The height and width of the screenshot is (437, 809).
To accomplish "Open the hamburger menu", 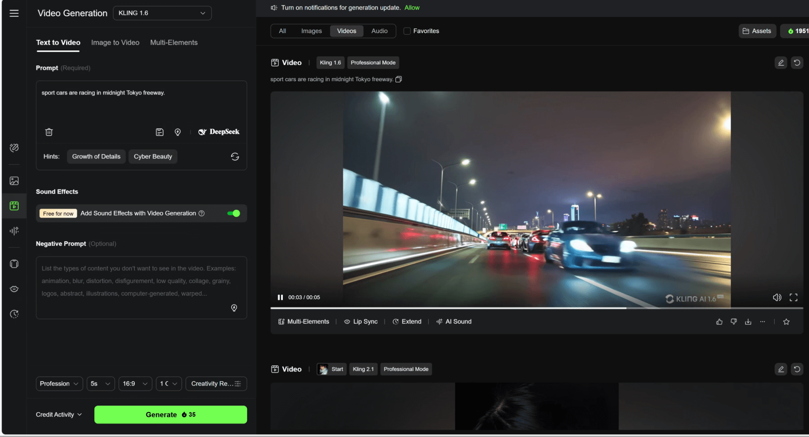I will 14,13.
